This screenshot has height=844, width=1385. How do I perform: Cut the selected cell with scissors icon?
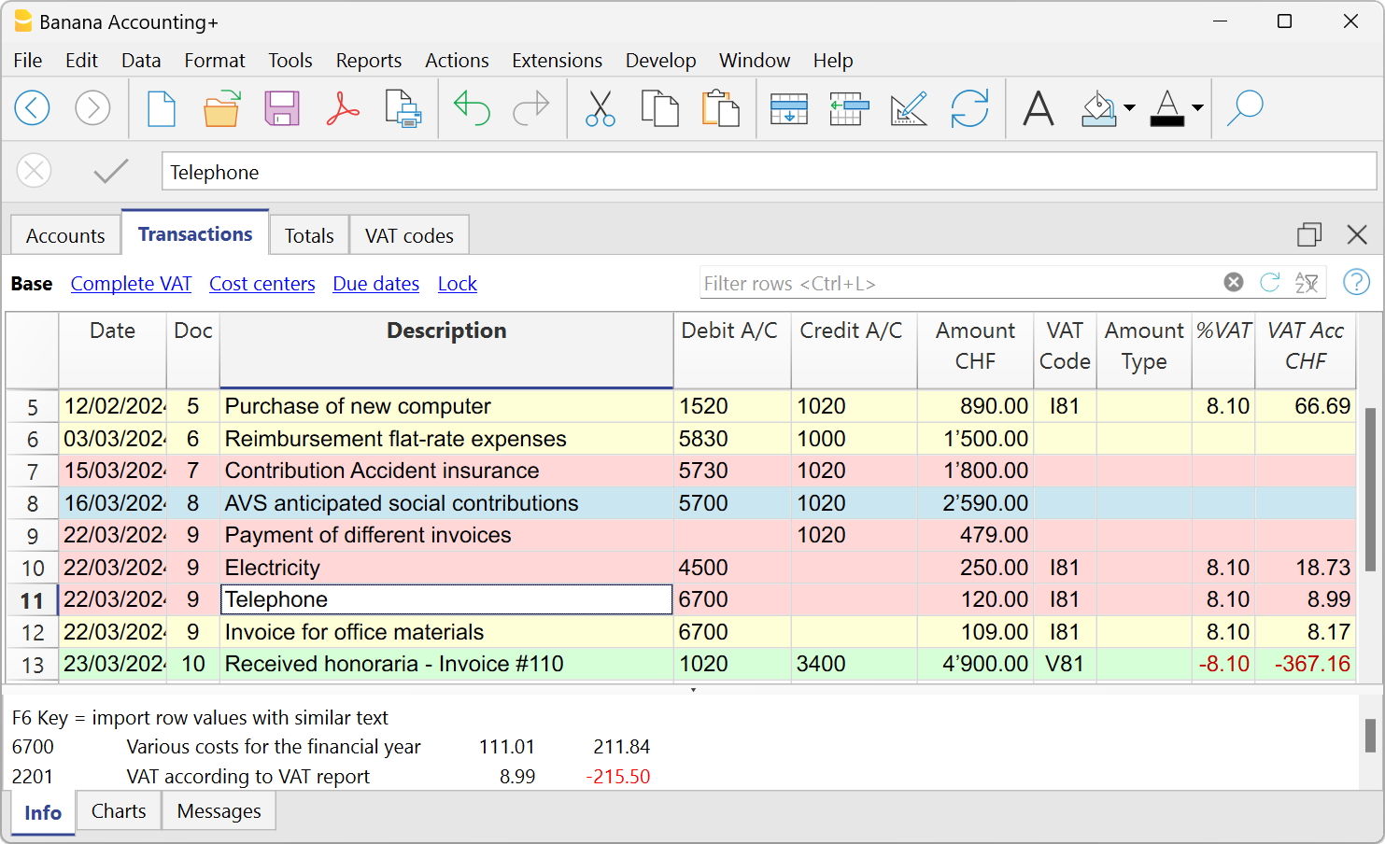point(601,109)
